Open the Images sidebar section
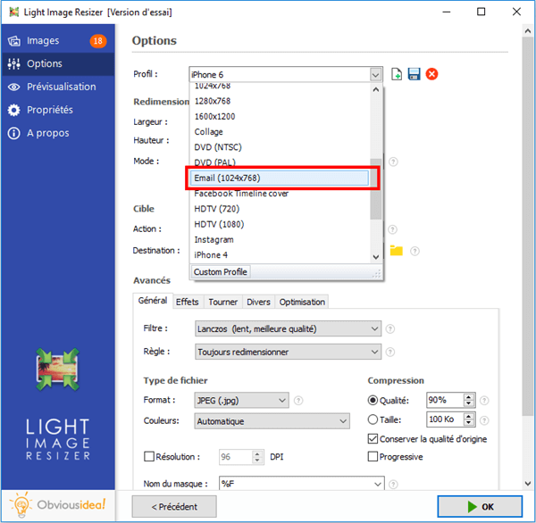Viewport: 536px width, 523px height. [57, 41]
